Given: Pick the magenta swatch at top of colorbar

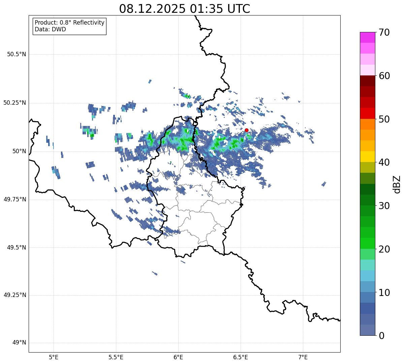Looking at the screenshot, I should coord(368,37).
